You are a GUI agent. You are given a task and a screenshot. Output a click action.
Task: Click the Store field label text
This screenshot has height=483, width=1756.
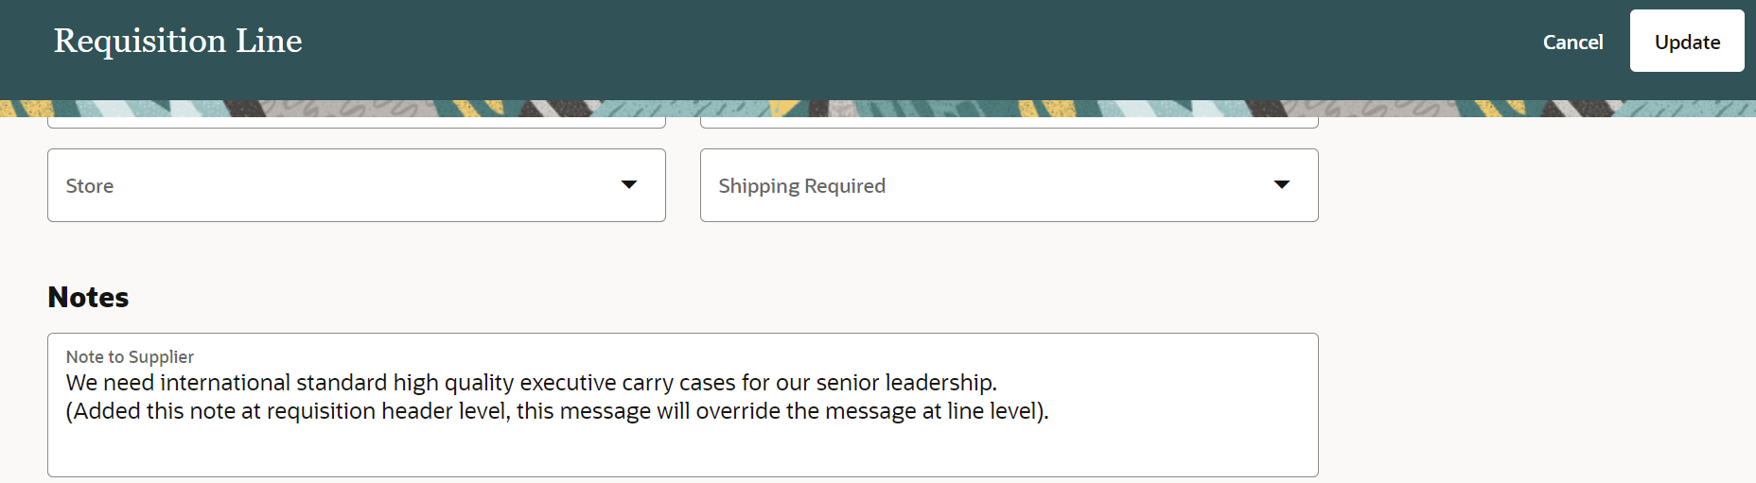point(90,186)
